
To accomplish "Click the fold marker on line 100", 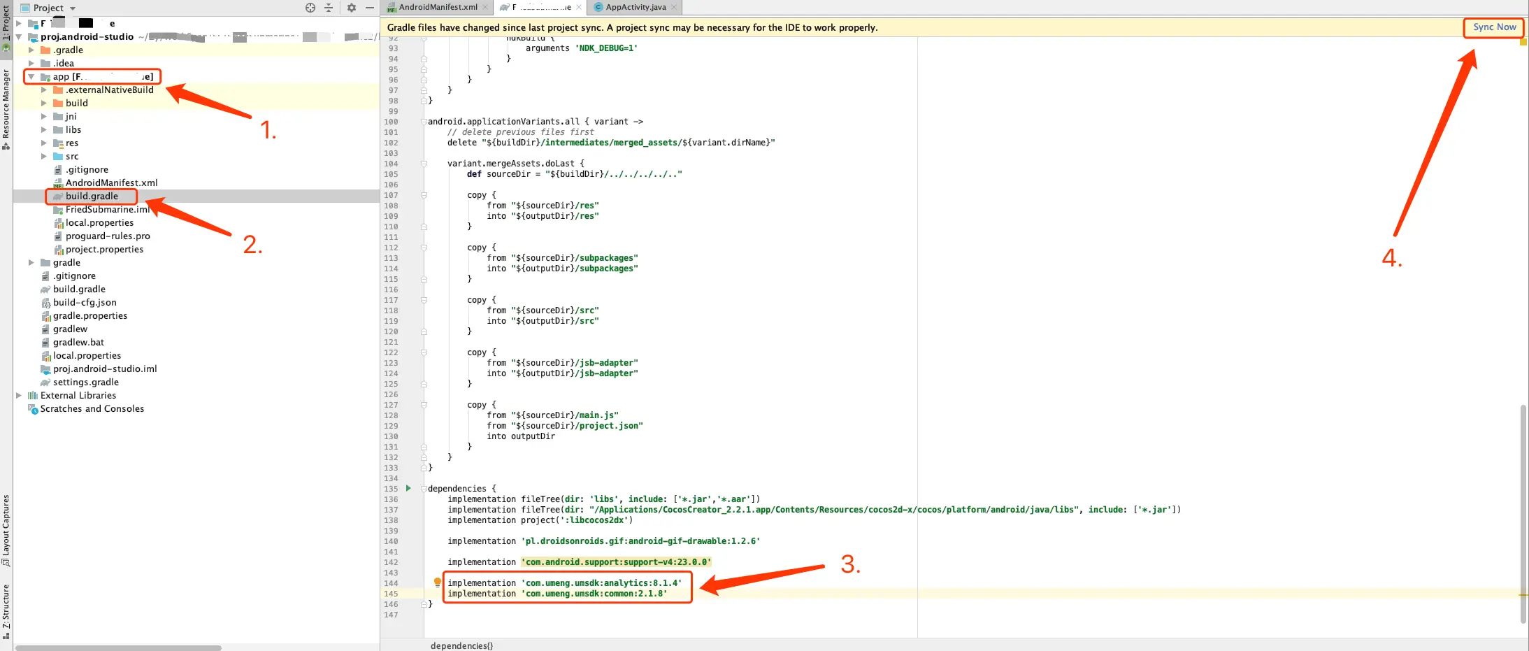I will pyautogui.click(x=424, y=122).
